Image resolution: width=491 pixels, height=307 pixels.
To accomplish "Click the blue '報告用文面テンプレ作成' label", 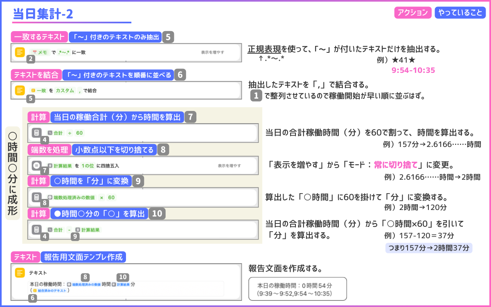I will [x=83, y=257].
